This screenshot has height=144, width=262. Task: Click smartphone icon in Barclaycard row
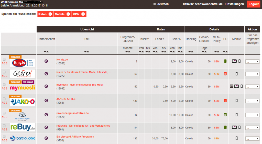236,138
